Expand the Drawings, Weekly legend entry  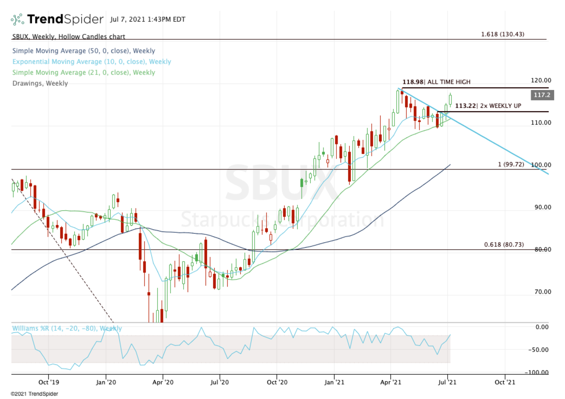coord(40,83)
